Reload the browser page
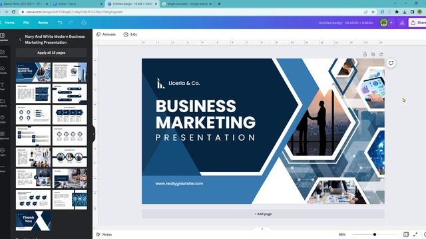Screen dimensions: 426x239 pyautogui.click(x=13, y=12)
